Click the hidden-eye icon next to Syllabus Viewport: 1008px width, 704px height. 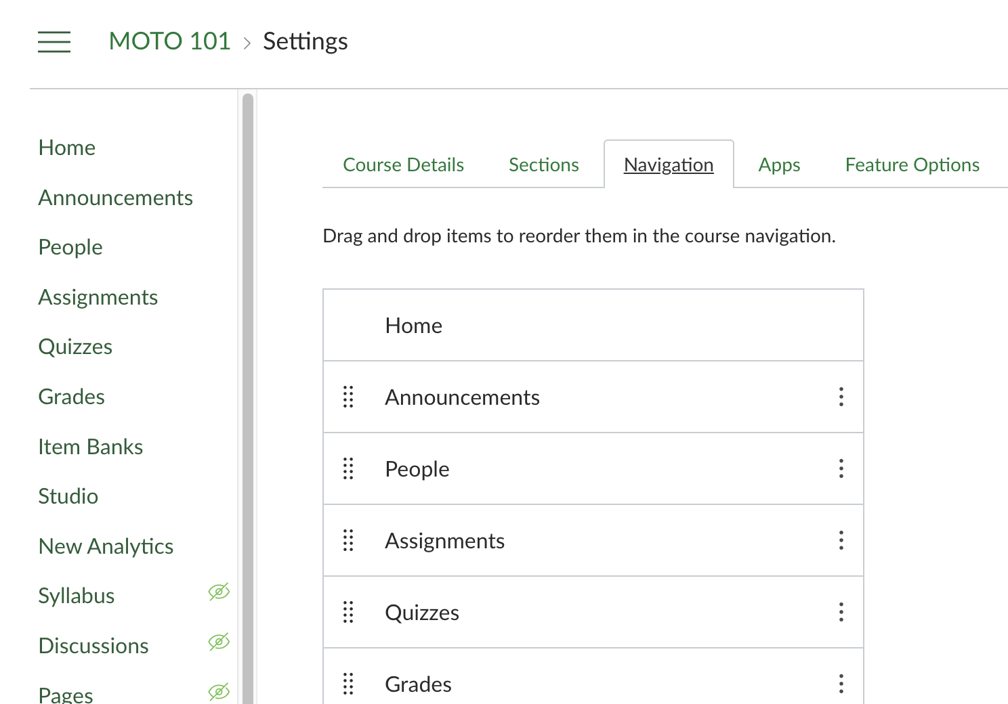click(219, 592)
